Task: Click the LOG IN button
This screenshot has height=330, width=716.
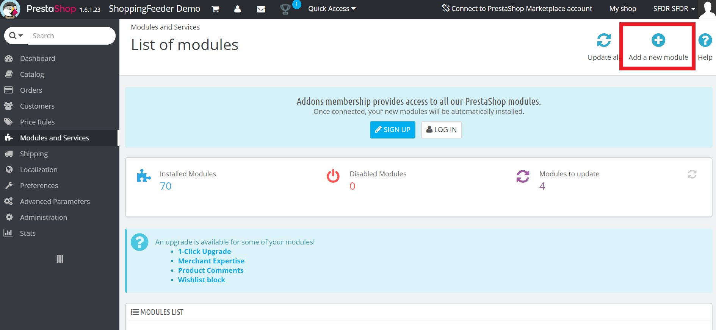Action: click(442, 130)
